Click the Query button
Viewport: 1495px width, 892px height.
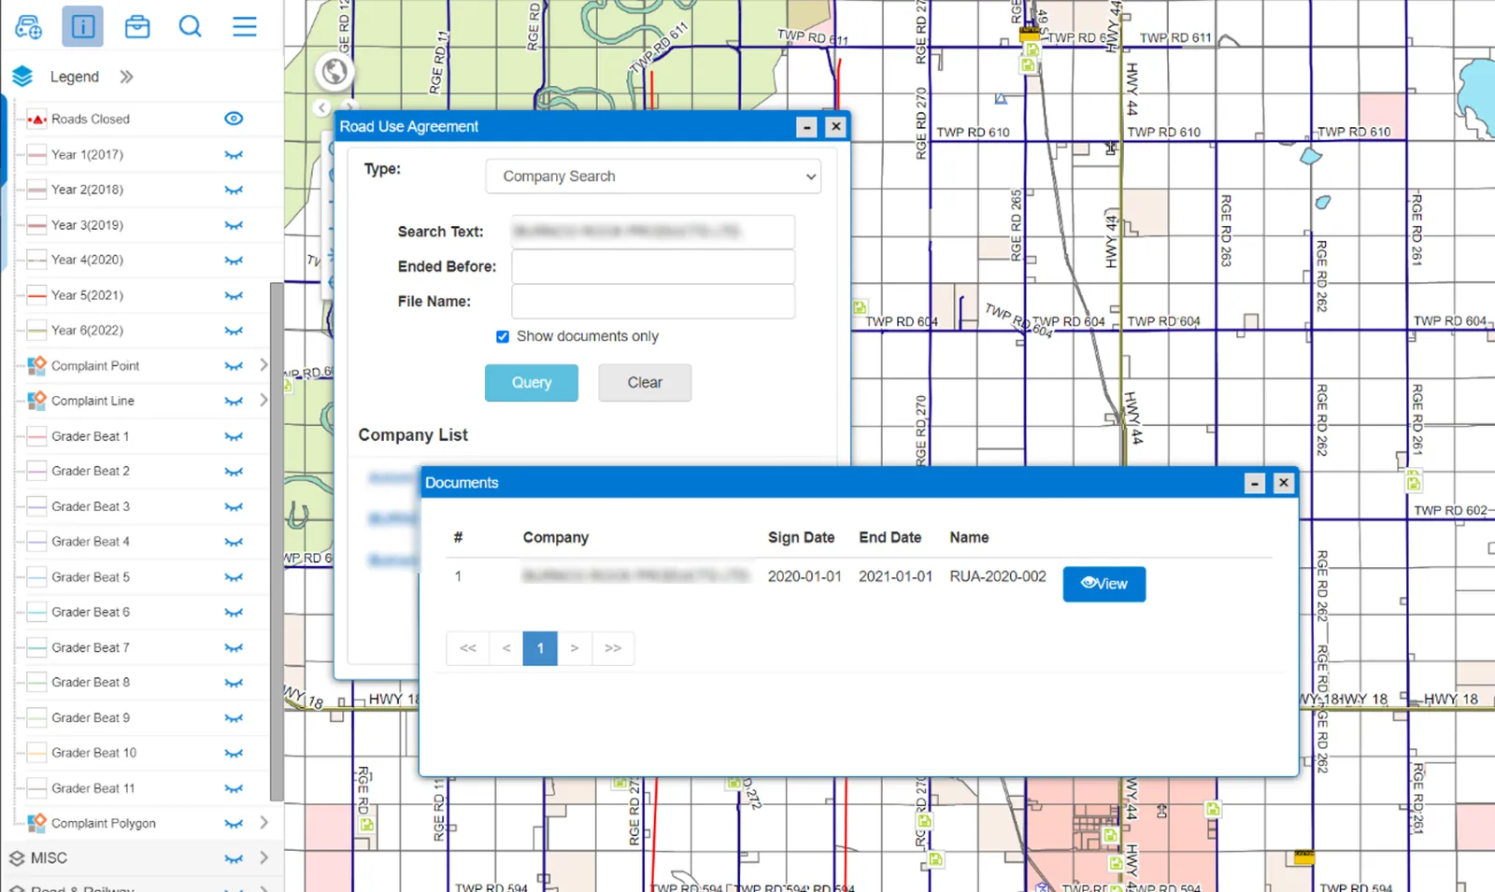pos(532,383)
